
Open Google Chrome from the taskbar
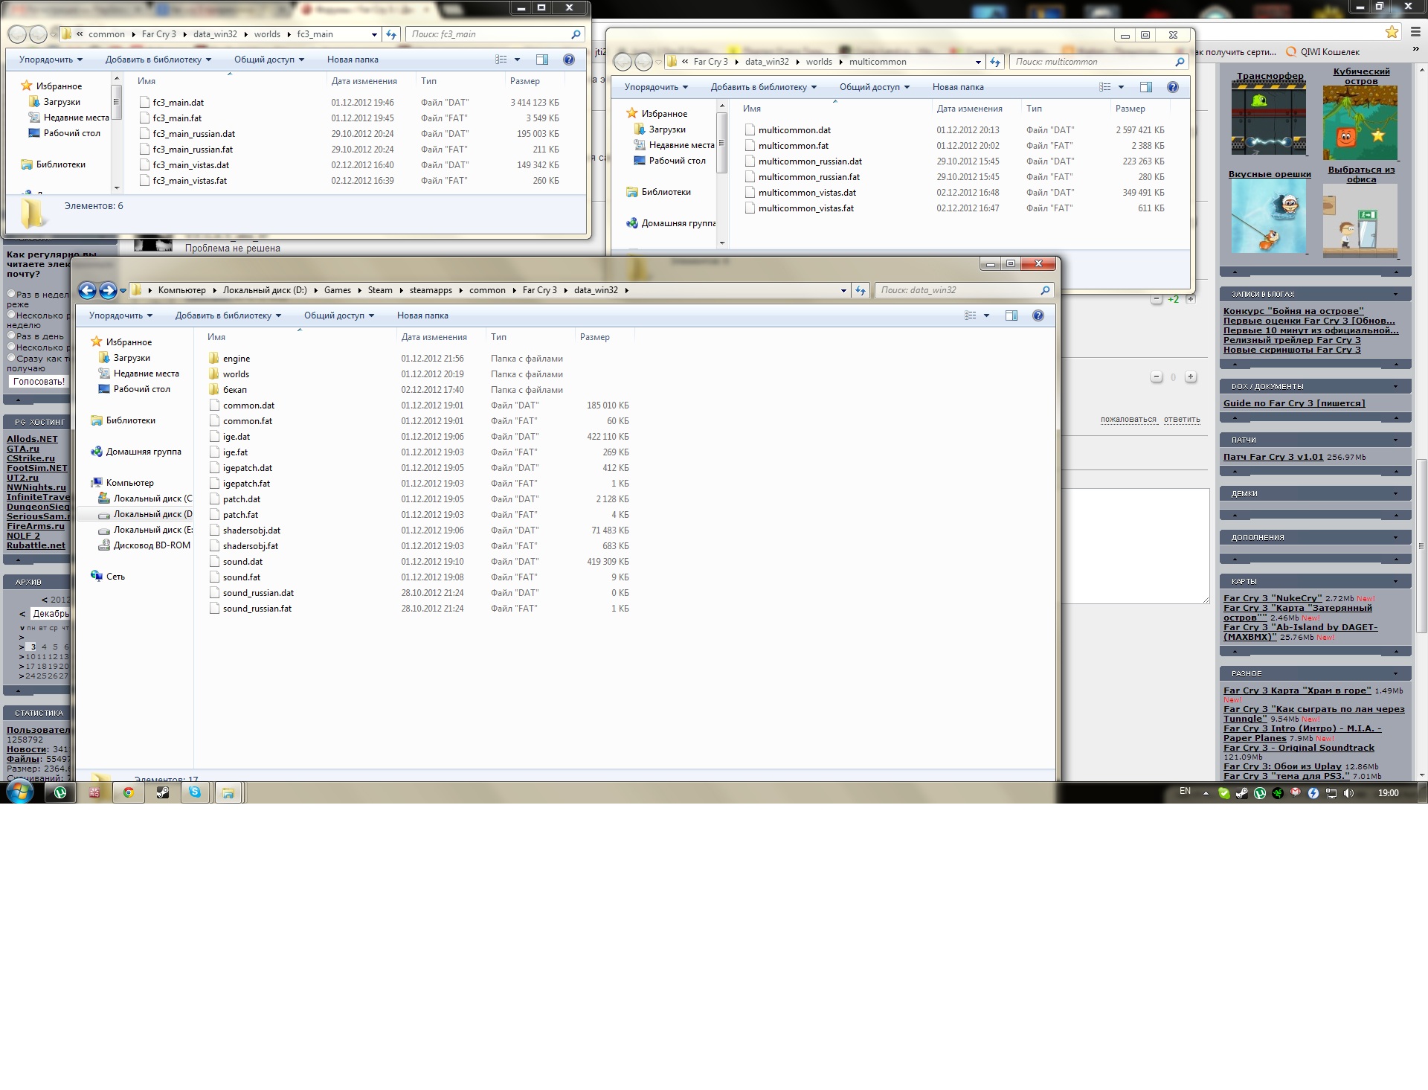coord(129,792)
